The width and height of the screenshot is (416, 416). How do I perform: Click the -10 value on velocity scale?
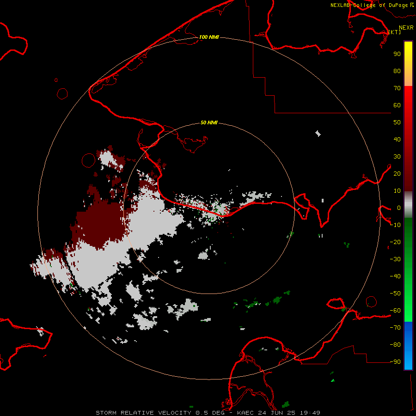point(395,225)
